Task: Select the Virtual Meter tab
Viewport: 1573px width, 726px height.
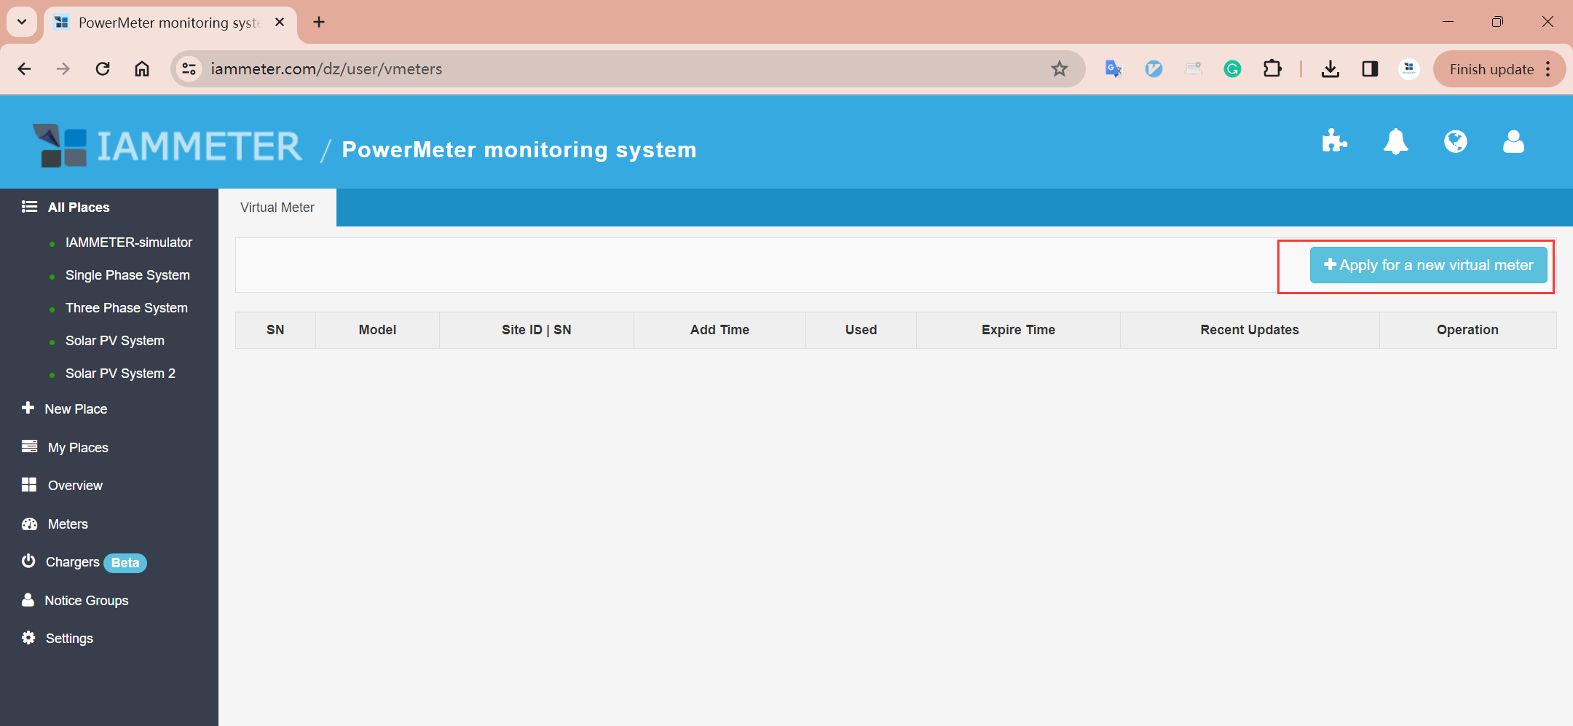Action: coord(277,208)
